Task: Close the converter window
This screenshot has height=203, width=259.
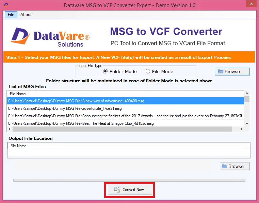Action: [252, 4]
